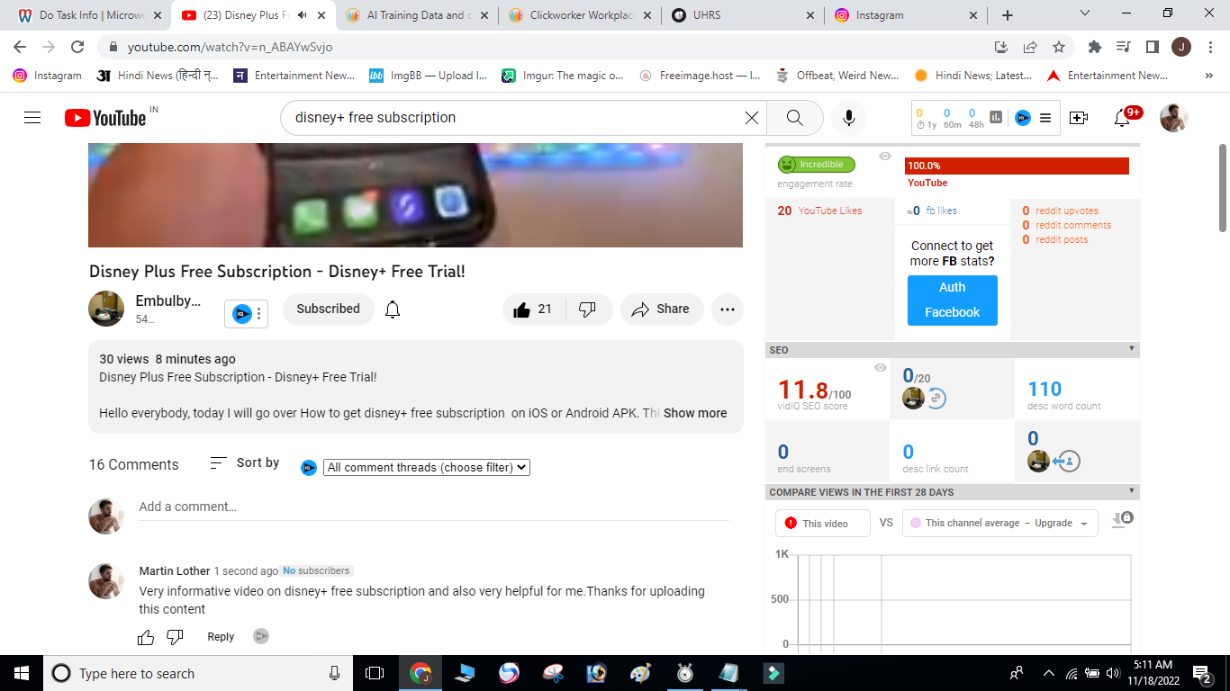Start voice search with the microphone
The width and height of the screenshot is (1230, 691).
click(x=848, y=118)
